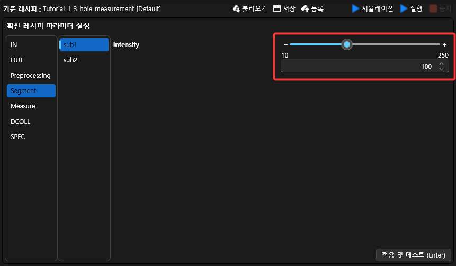Click the intensity slider handle
456x266 pixels.
tap(347, 45)
